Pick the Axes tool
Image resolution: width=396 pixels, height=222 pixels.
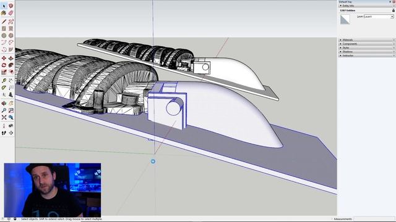[4, 94]
